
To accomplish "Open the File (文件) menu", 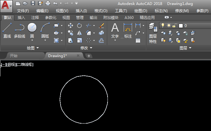I will [23, 11].
